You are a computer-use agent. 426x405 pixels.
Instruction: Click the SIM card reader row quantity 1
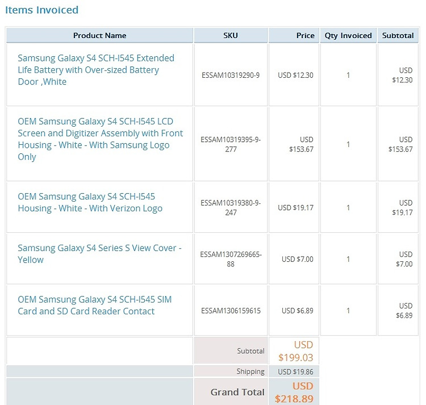click(x=348, y=311)
